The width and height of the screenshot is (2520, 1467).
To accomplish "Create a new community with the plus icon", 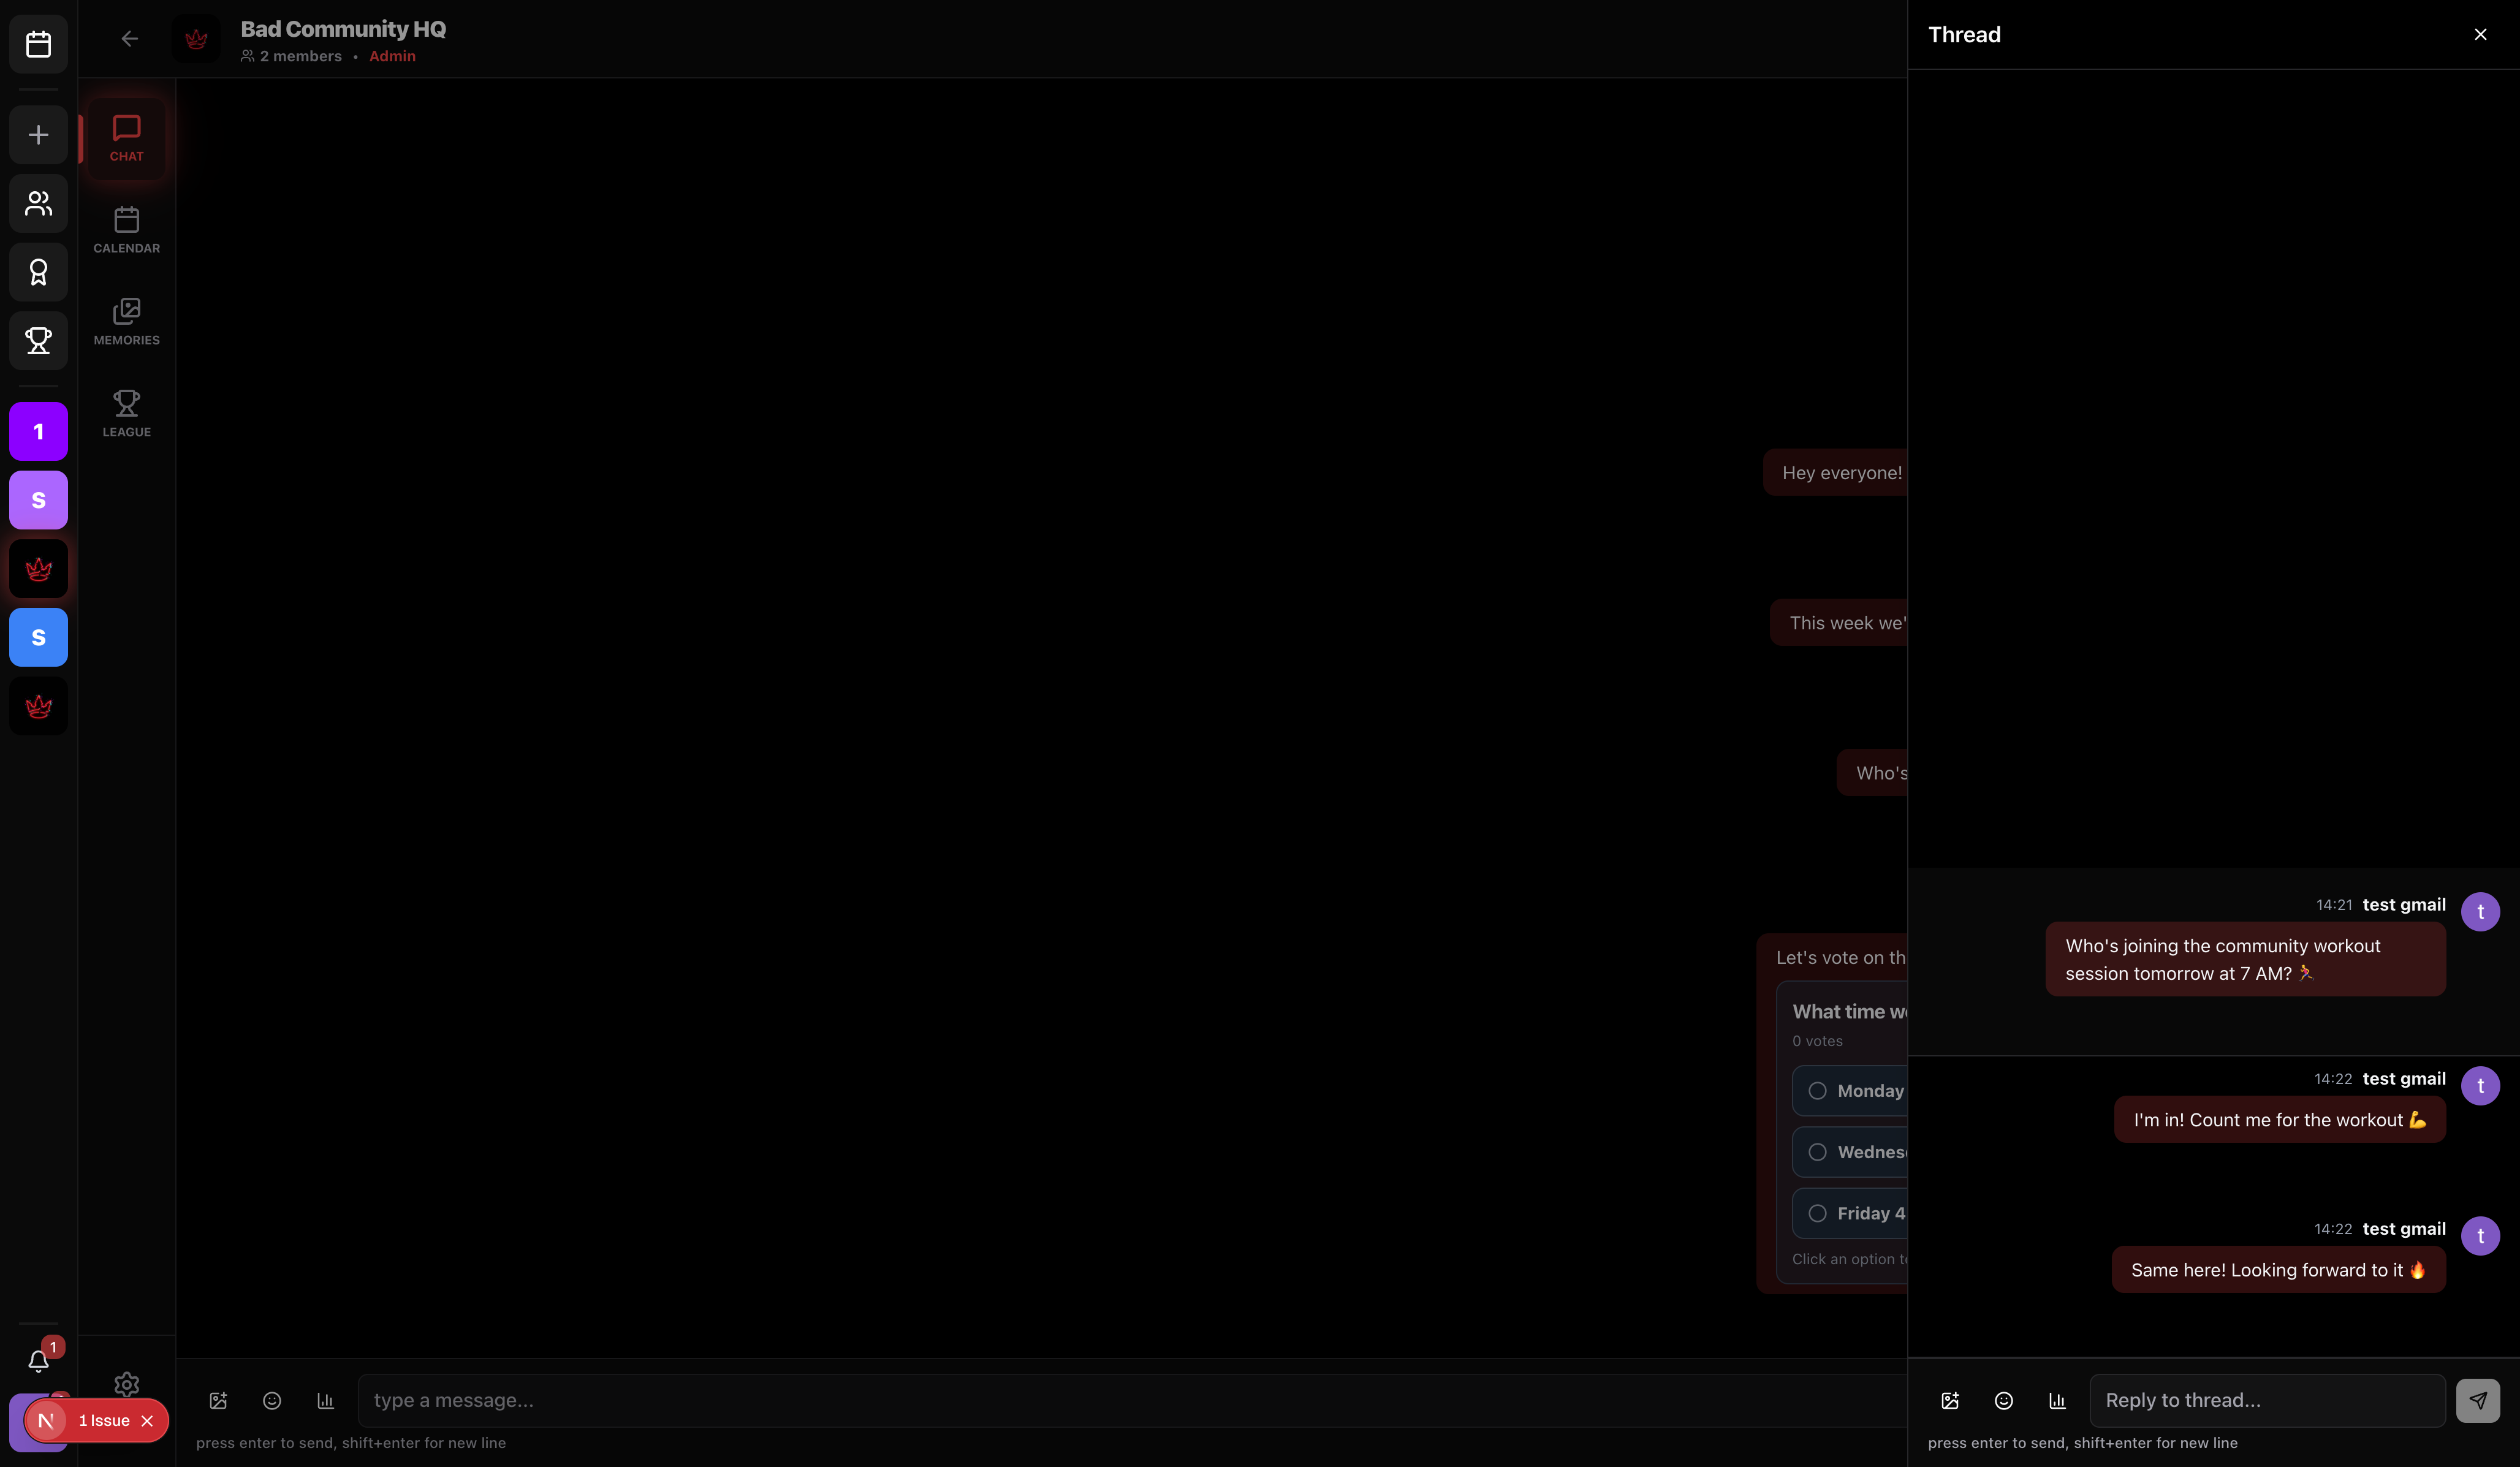I will click(x=37, y=134).
